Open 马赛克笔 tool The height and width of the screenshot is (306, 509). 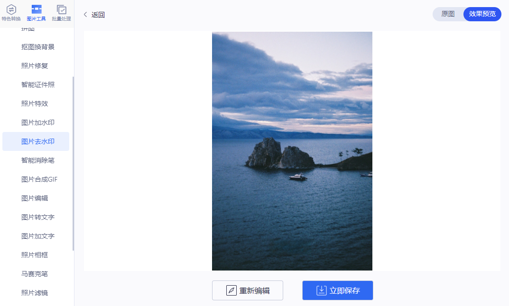click(x=35, y=274)
